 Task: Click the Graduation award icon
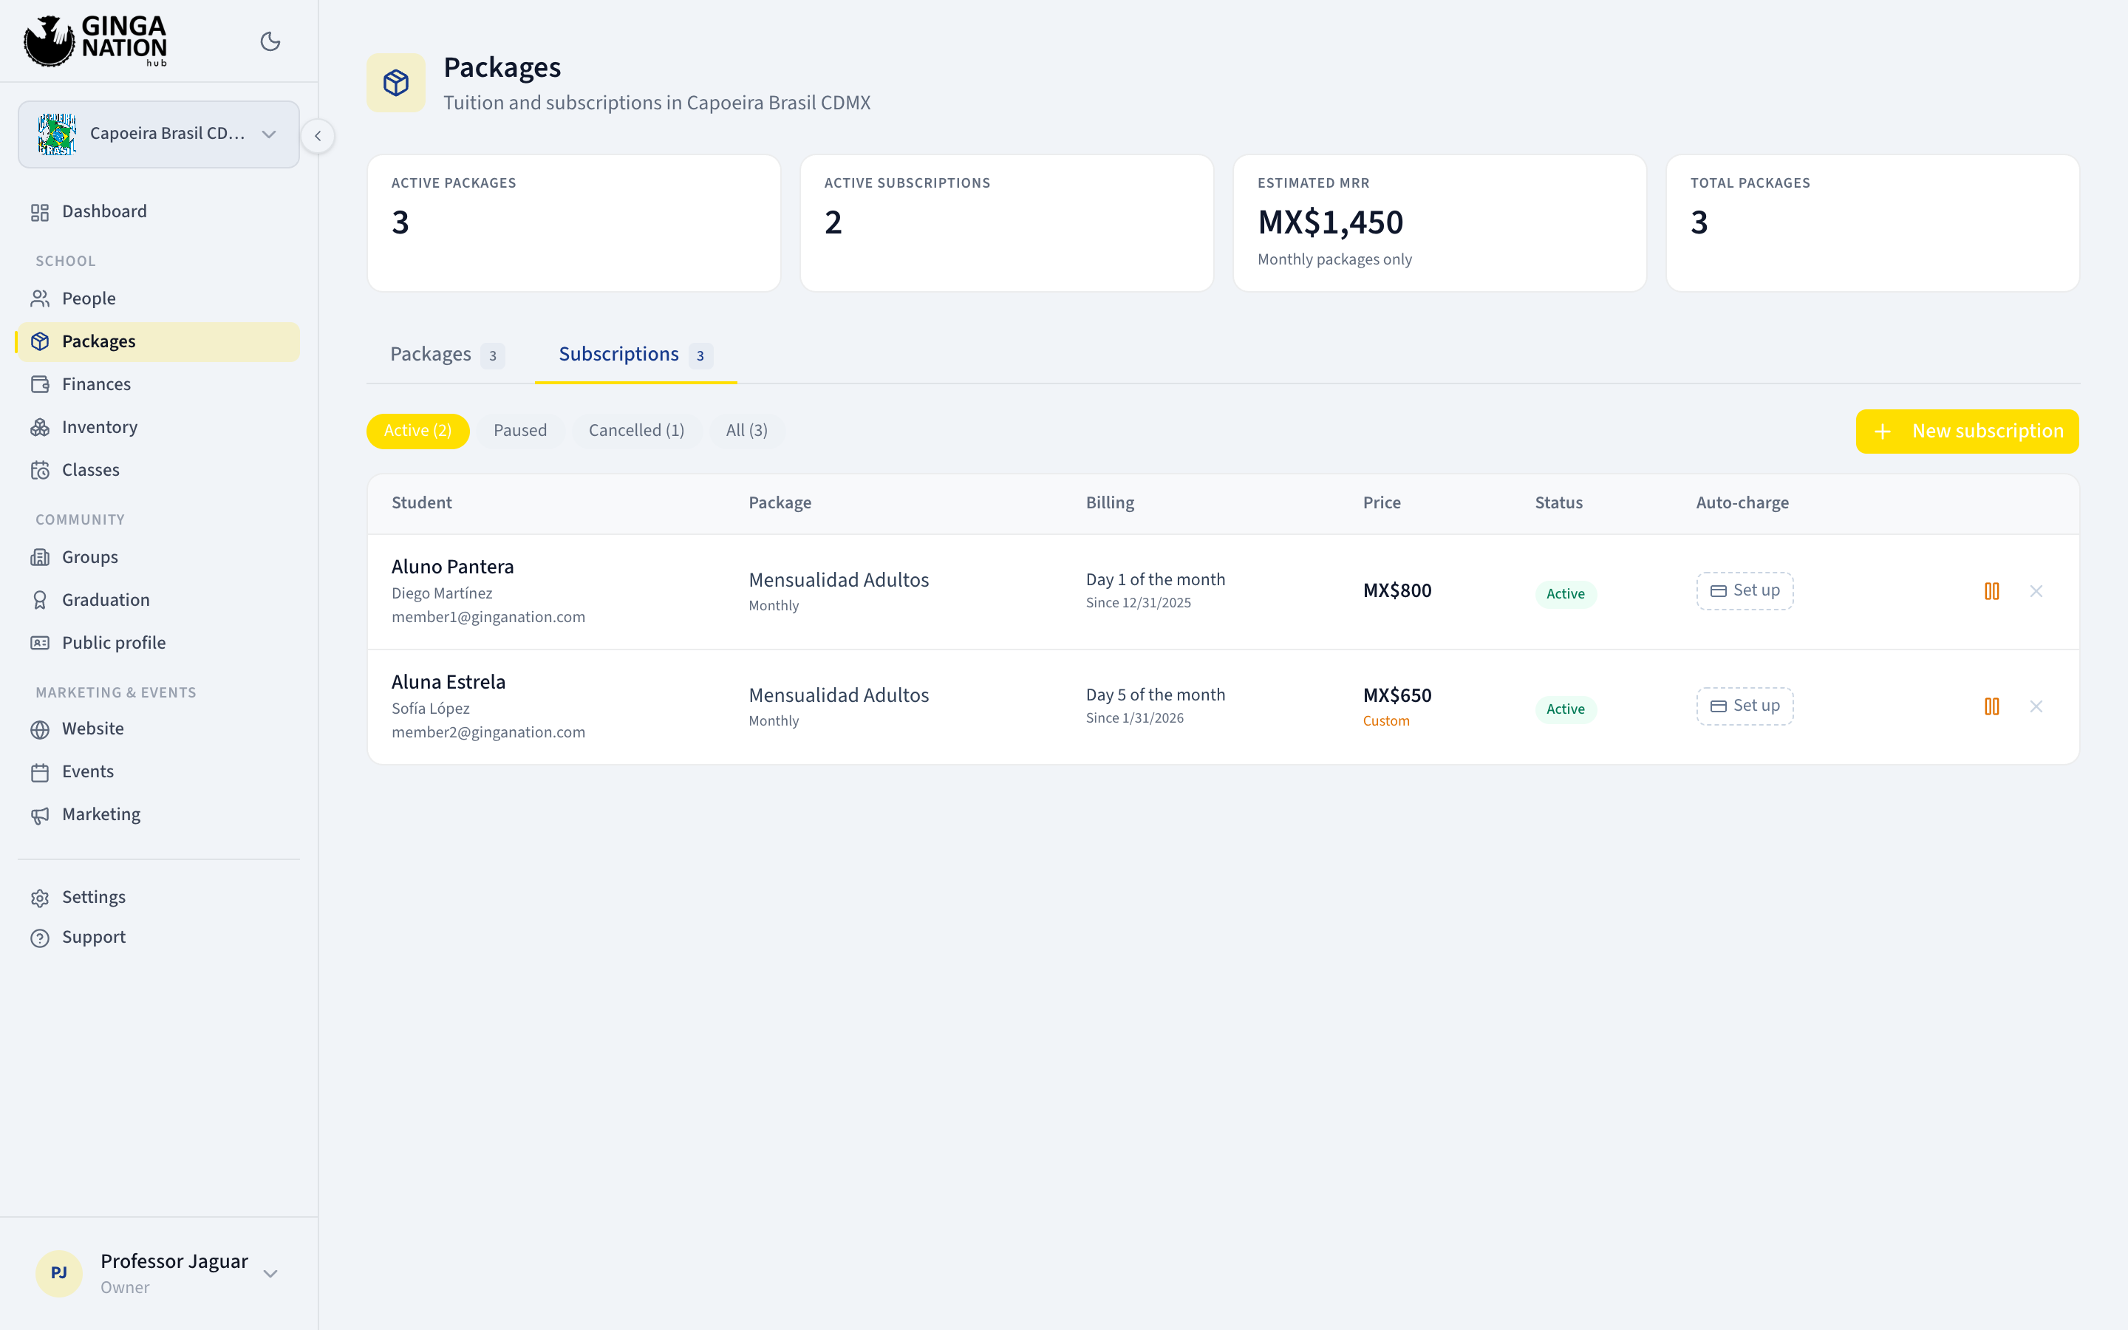tap(41, 600)
